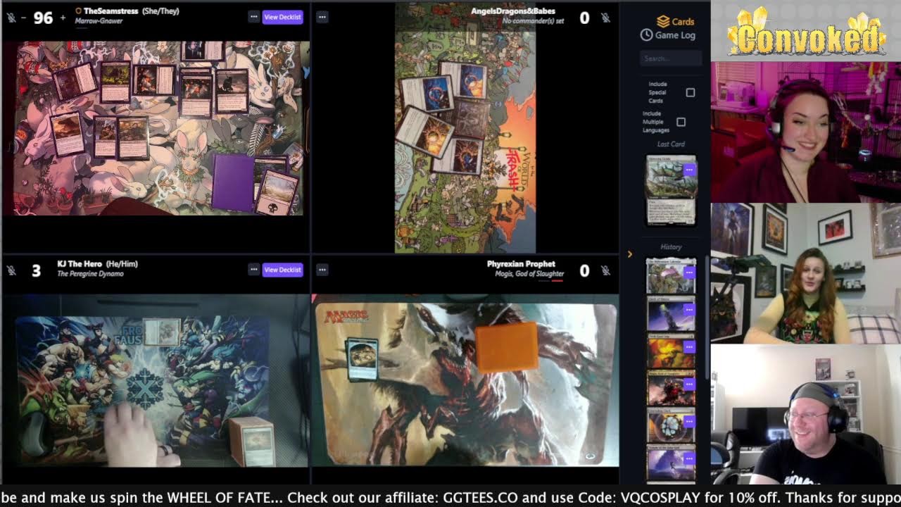Toggle TheSeamstress microphone mute icon
901x507 pixels.
tap(11, 17)
